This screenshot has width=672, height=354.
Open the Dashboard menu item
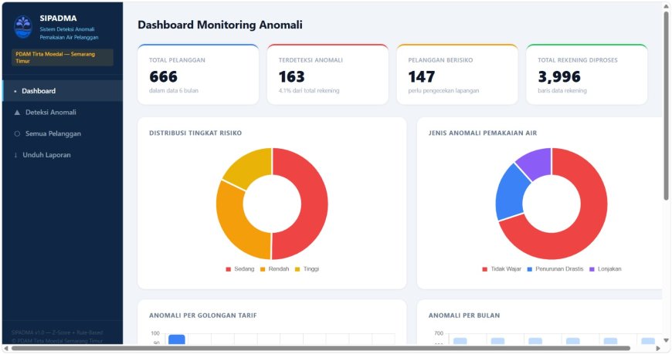coord(63,91)
